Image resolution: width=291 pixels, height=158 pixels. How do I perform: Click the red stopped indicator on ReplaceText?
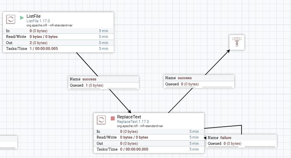tap(113, 118)
